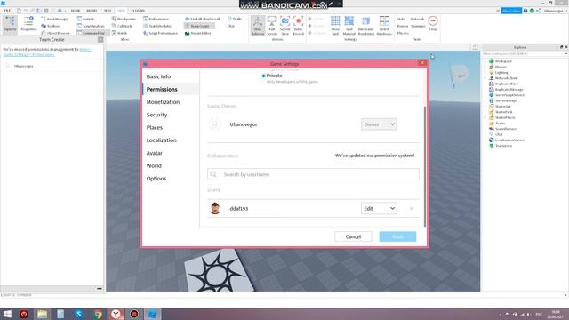Viewport: 569px width, 320px height.
Task: Switch to the MODEL ribbon tab
Action: point(92,11)
